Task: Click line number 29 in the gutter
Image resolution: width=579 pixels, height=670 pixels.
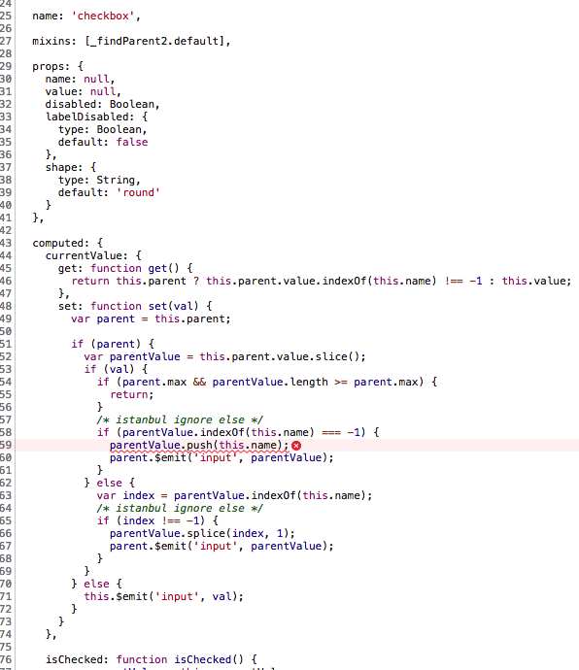Action: coord(6,67)
